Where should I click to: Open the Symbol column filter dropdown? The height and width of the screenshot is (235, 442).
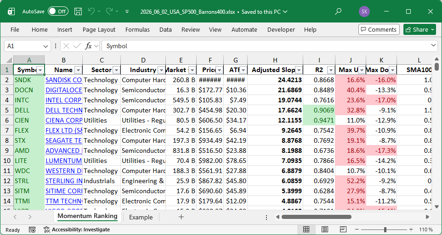(40, 70)
